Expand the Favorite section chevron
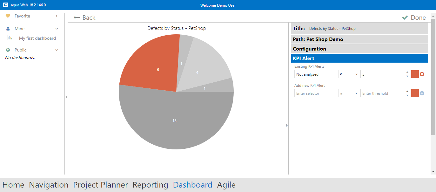This screenshot has width=436, height=192. point(57,16)
